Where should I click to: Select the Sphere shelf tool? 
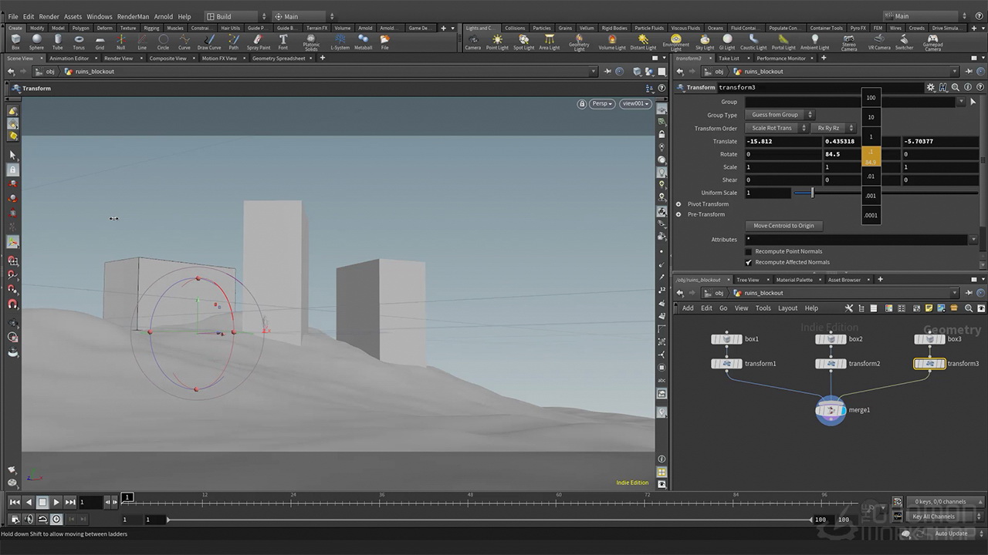(36, 42)
